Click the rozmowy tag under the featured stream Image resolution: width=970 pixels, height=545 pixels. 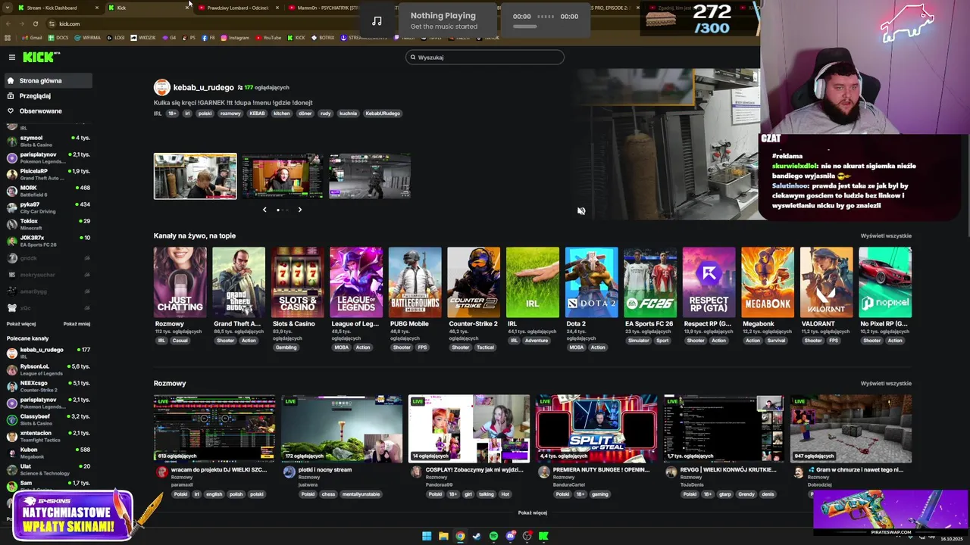pyautogui.click(x=230, y=114)
